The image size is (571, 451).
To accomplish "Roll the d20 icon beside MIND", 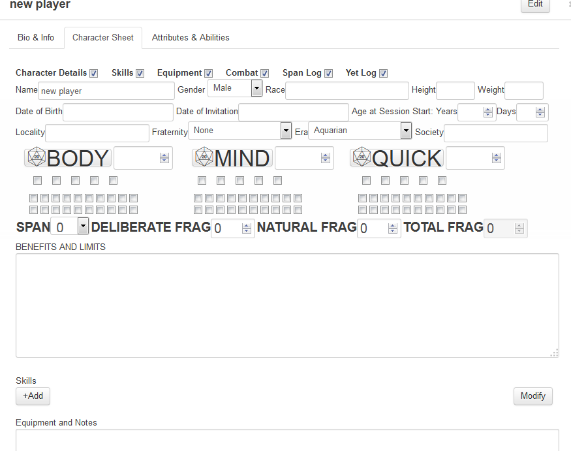I will point(204,157).
